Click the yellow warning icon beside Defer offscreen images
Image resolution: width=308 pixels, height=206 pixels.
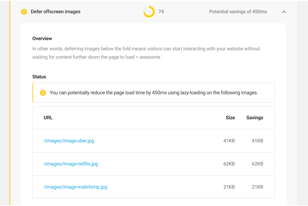(24, 12)
